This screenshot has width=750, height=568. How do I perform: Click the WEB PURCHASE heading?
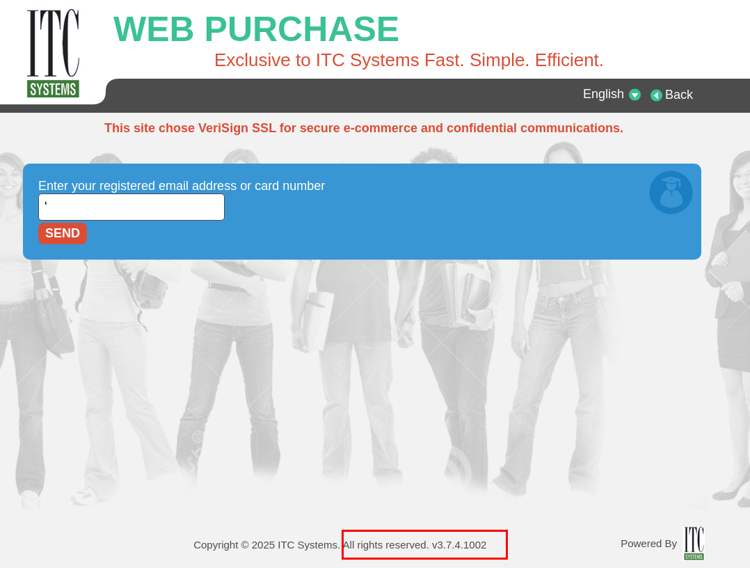coord(256,29)
